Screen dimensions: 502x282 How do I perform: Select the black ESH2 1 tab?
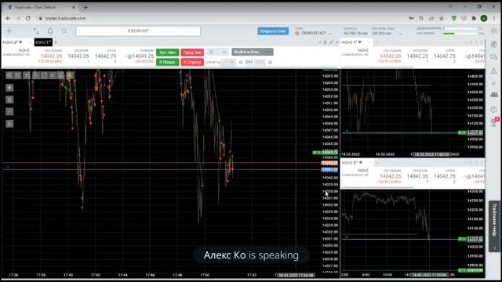point(43,42)
